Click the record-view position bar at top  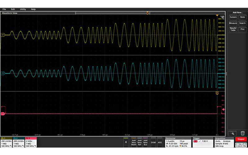point(113,13)
